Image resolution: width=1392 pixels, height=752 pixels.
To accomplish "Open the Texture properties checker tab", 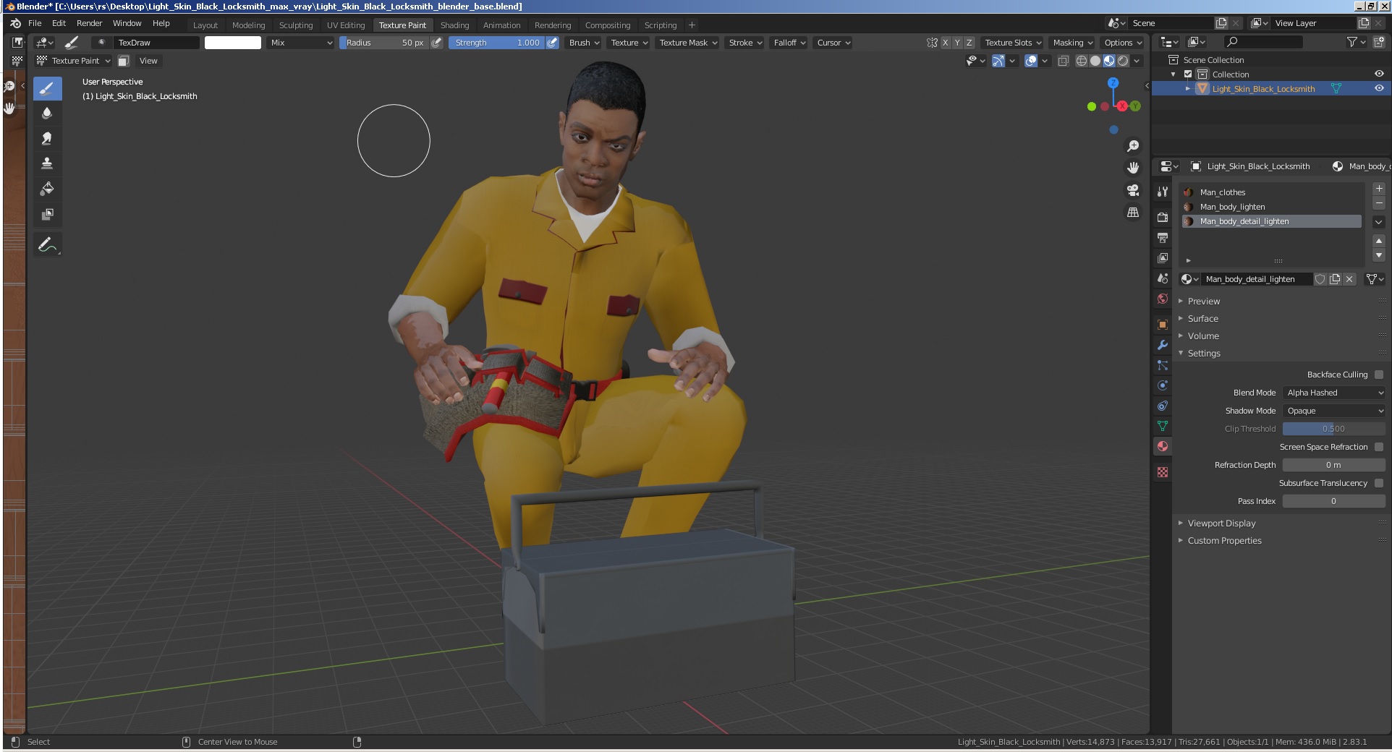I will click(1163, 472).
